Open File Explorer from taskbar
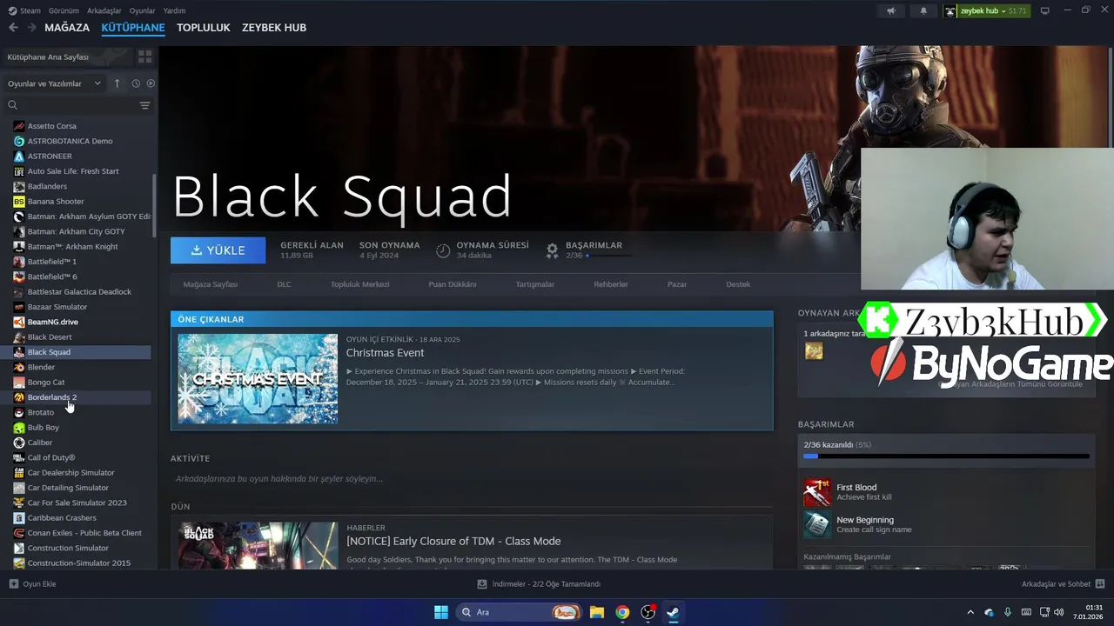 (x=597, y=612)
